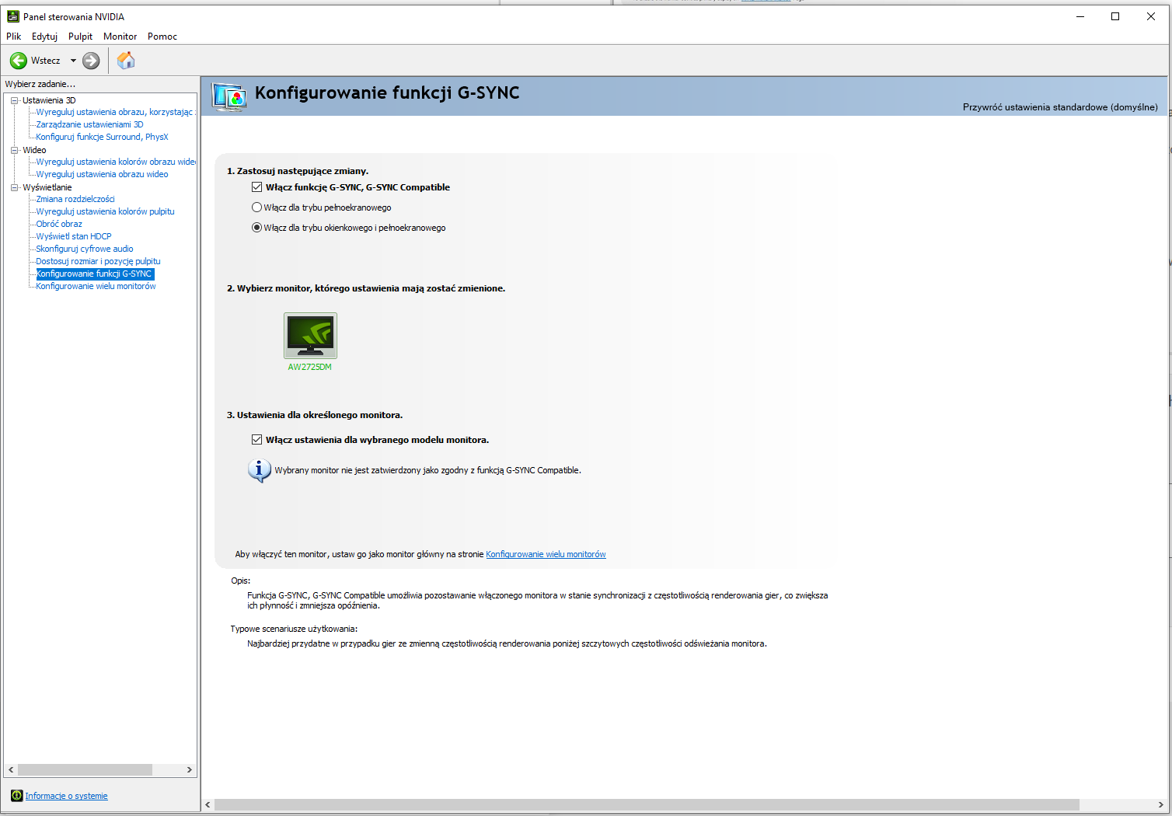The height and width of the screenshot is (816, 1172).
Task: Click Przywróć ustawienia standardowe link
Action: point(1060,107)
